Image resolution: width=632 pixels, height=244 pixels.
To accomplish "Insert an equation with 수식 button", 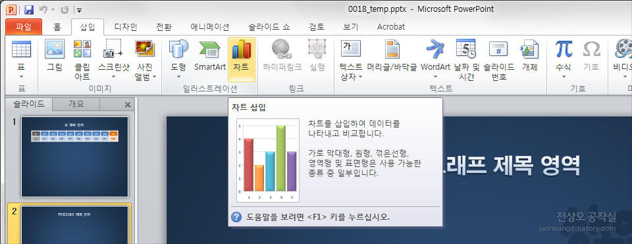I will [x=564, y=60].
